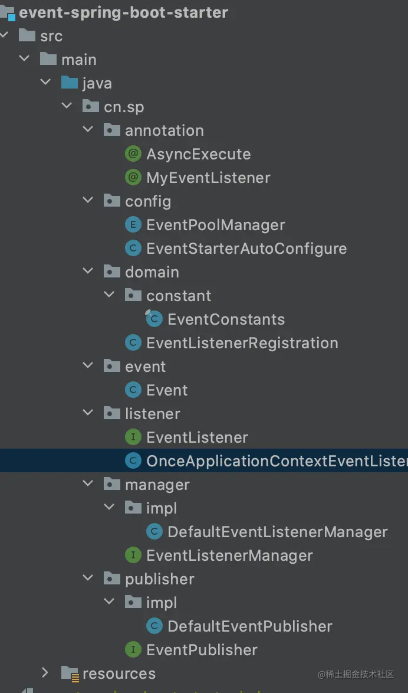Click the java source root folder icon
This screenshot has width=408, height=693.
pyautogui.click(x=70, y=83)
